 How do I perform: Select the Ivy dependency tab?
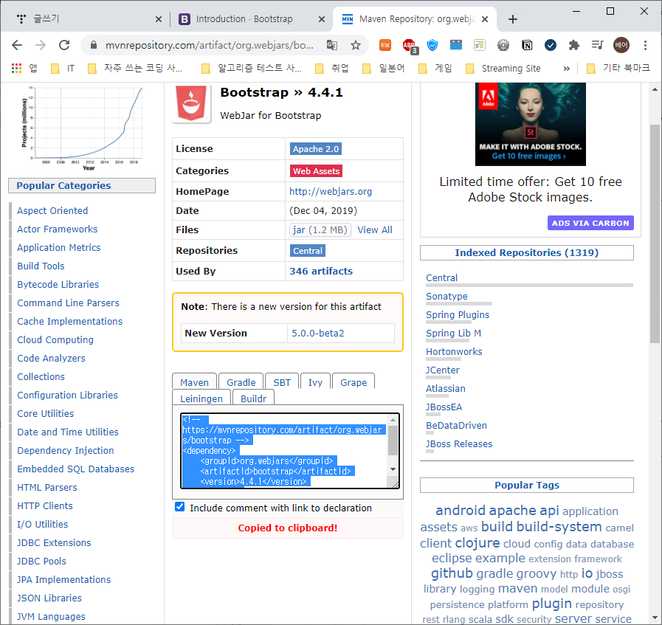pyautogui.click(x=315, y=381)
